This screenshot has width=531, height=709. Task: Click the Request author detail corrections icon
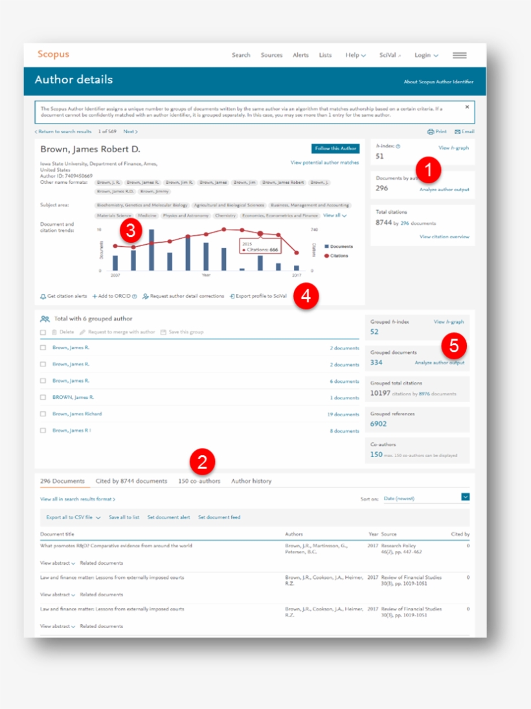pos(146,297)
